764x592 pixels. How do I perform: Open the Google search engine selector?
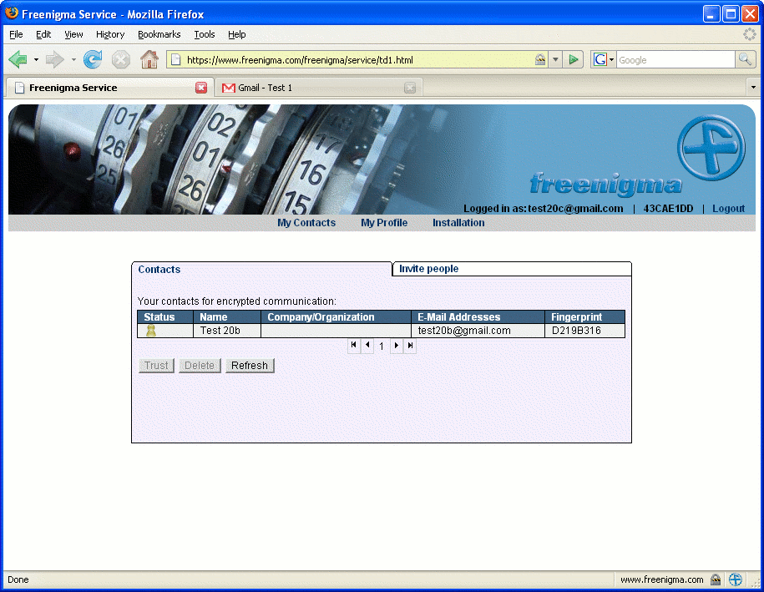(x=603, y=60)
